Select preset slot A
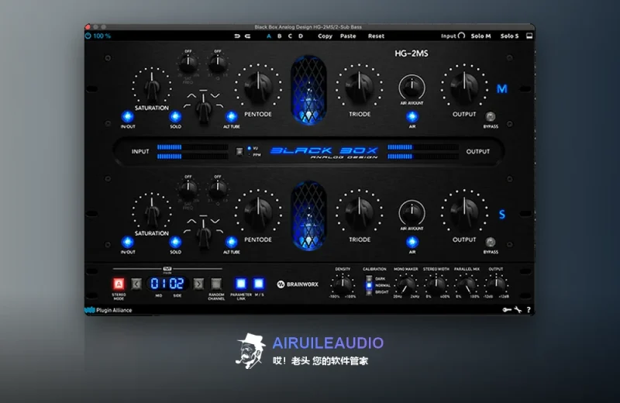This screenshot has width=620, height=403. 269,36
